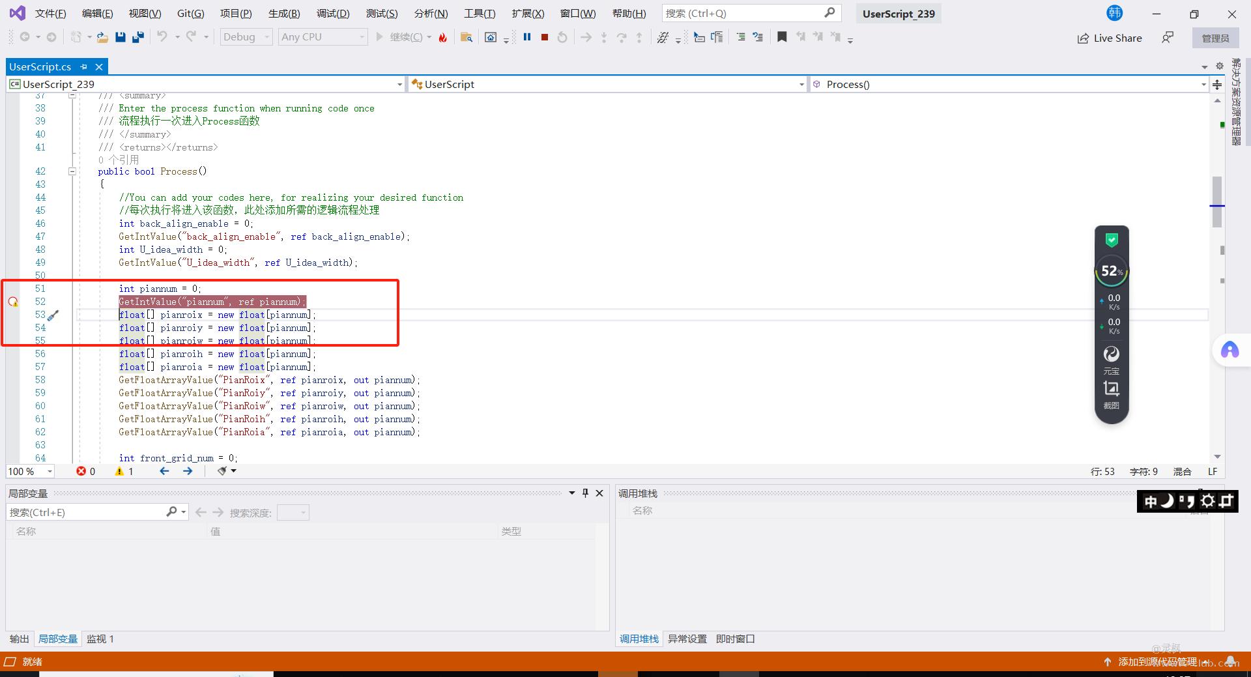Click the Undo arrow icon
The height and width of the screenshot is (677, 1251).
coord(162,37)
